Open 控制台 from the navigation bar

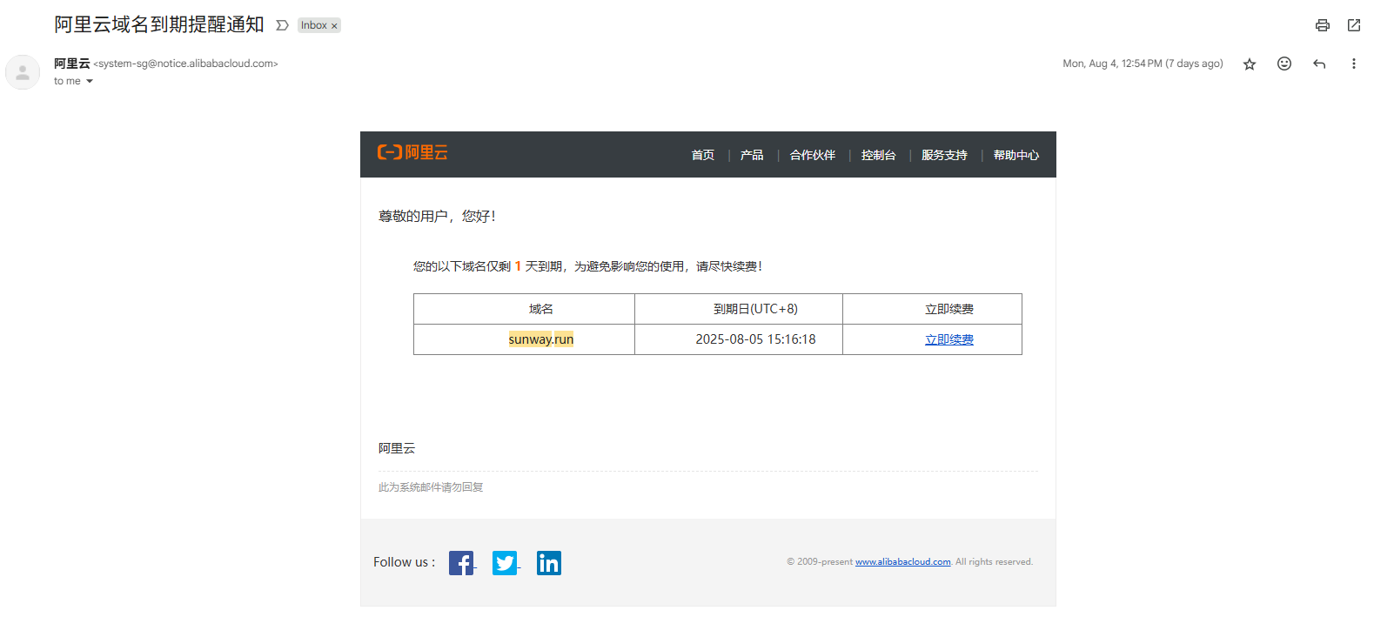click(878, 155)
